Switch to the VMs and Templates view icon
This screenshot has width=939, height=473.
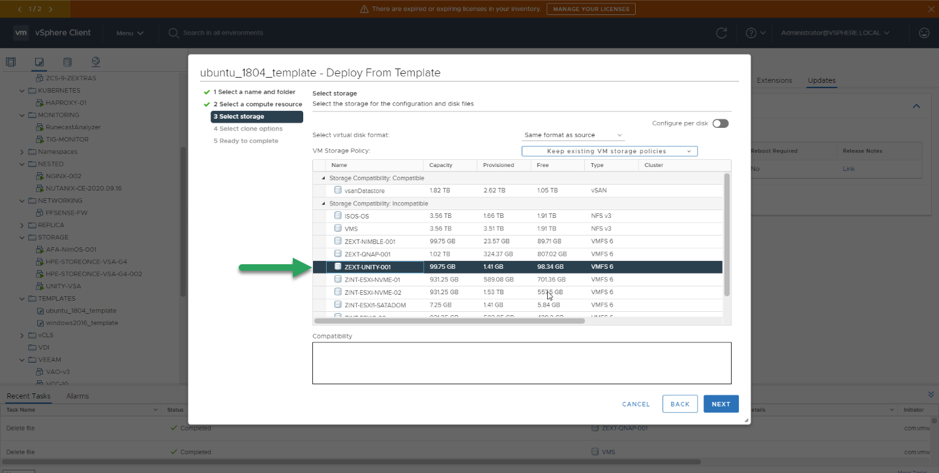point(39,62)
